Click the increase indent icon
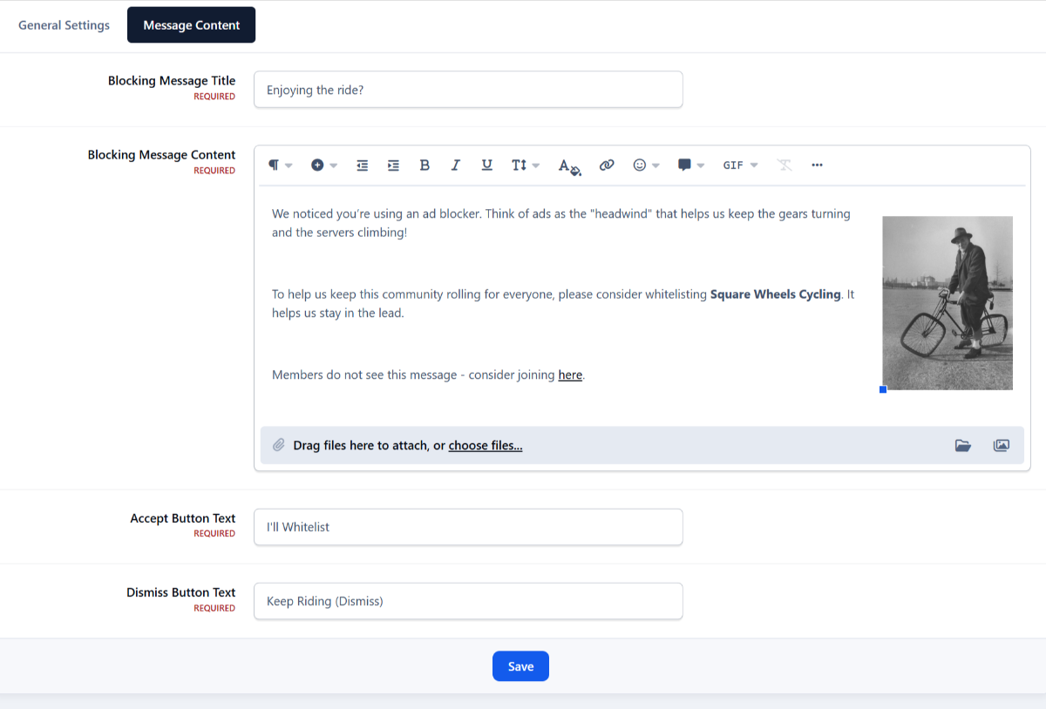Screen dimensions: 1046x709 [393, 165]
